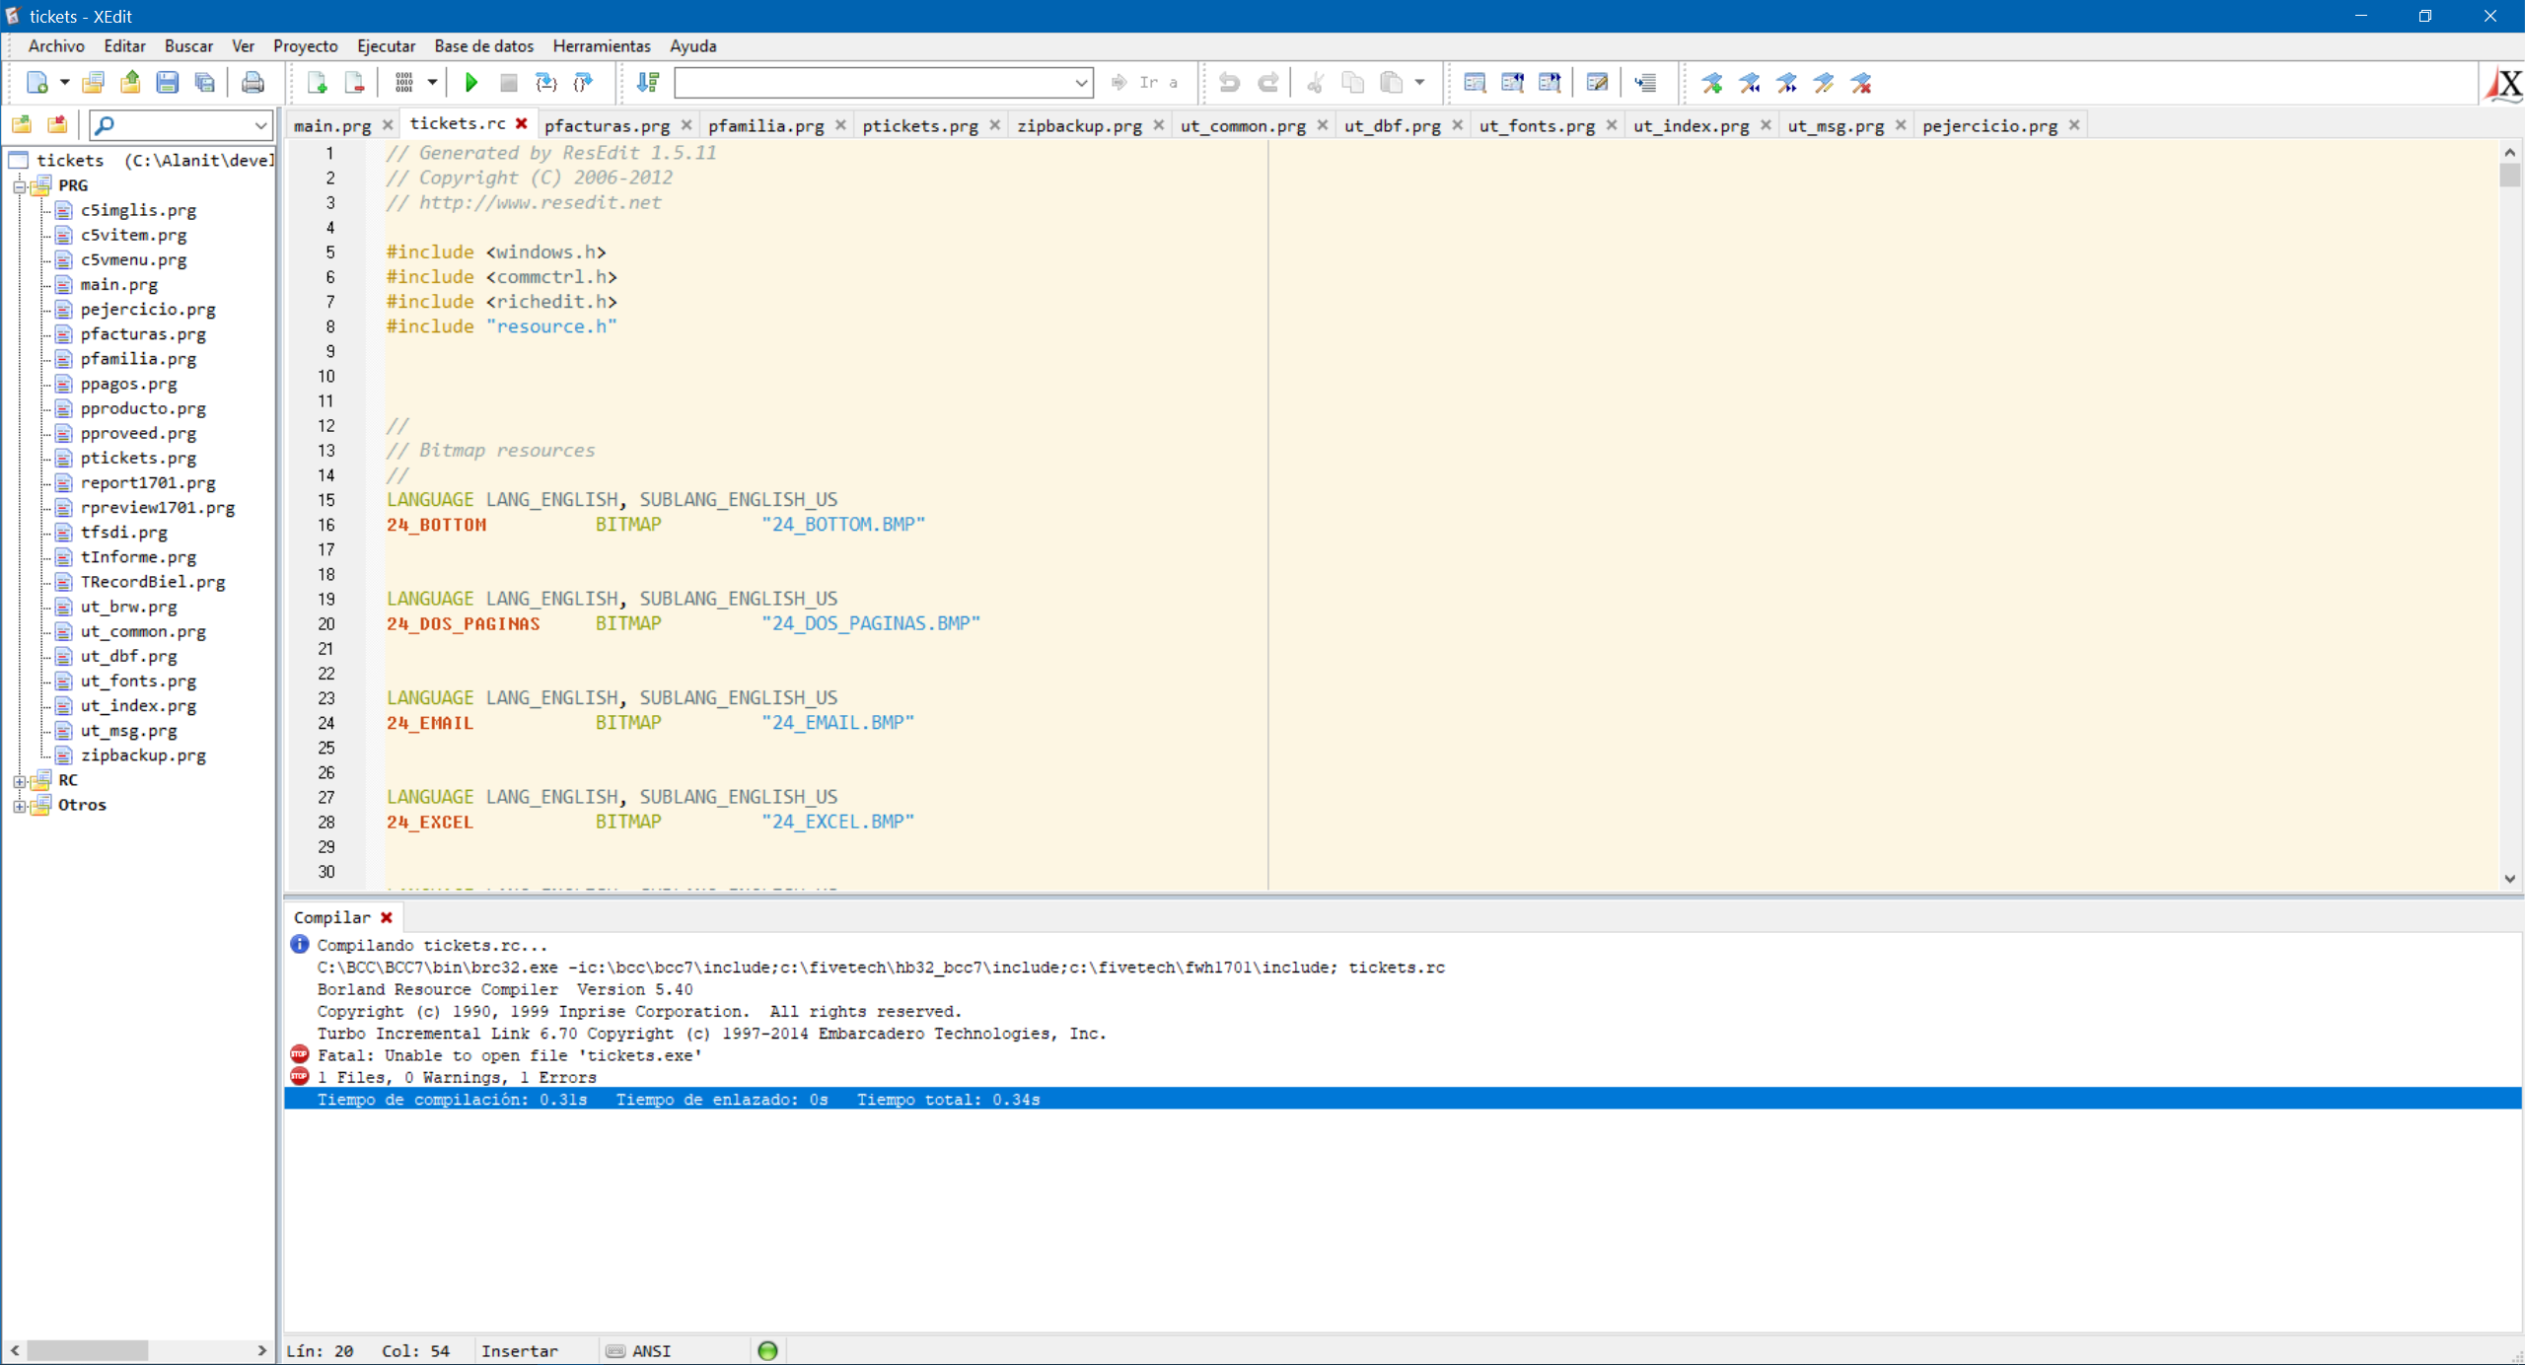The width and height of the screenshot is (2525, 1365).
Task: Click the add file to project icon
Action: [x=317, y=83]
